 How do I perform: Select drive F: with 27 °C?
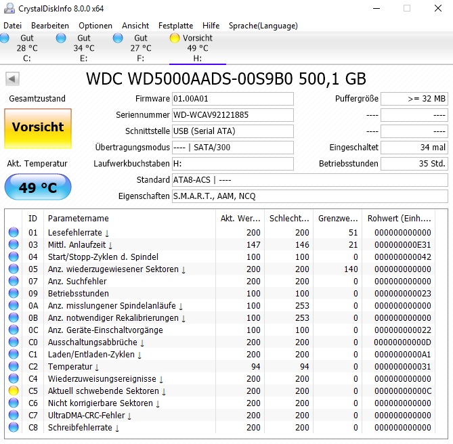tap(141, 48)
